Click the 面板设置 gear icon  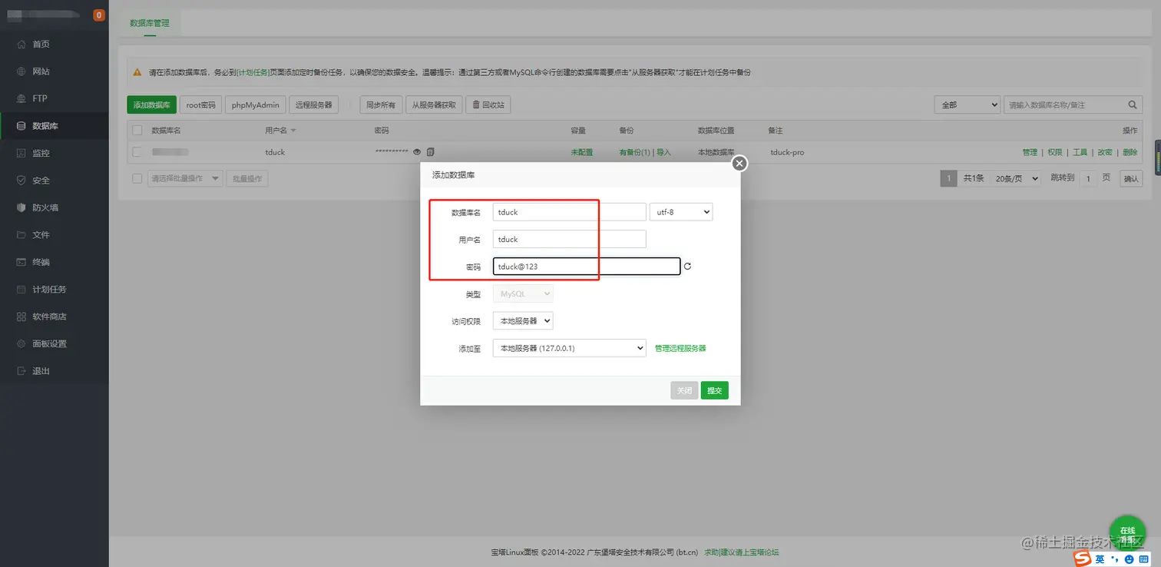pos(21,343)
